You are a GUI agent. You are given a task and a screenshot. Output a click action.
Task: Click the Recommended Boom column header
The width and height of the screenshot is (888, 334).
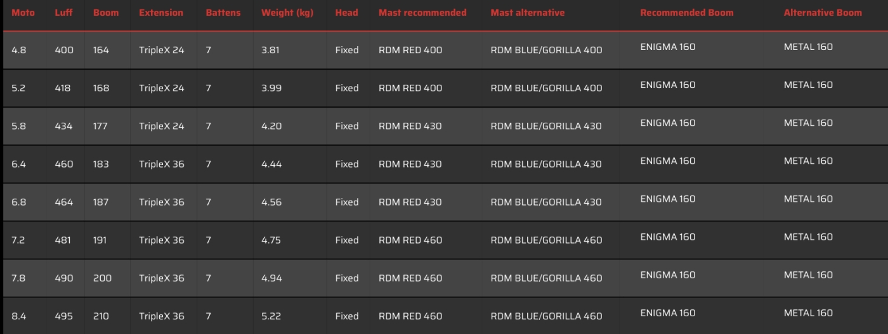(687, 13)
